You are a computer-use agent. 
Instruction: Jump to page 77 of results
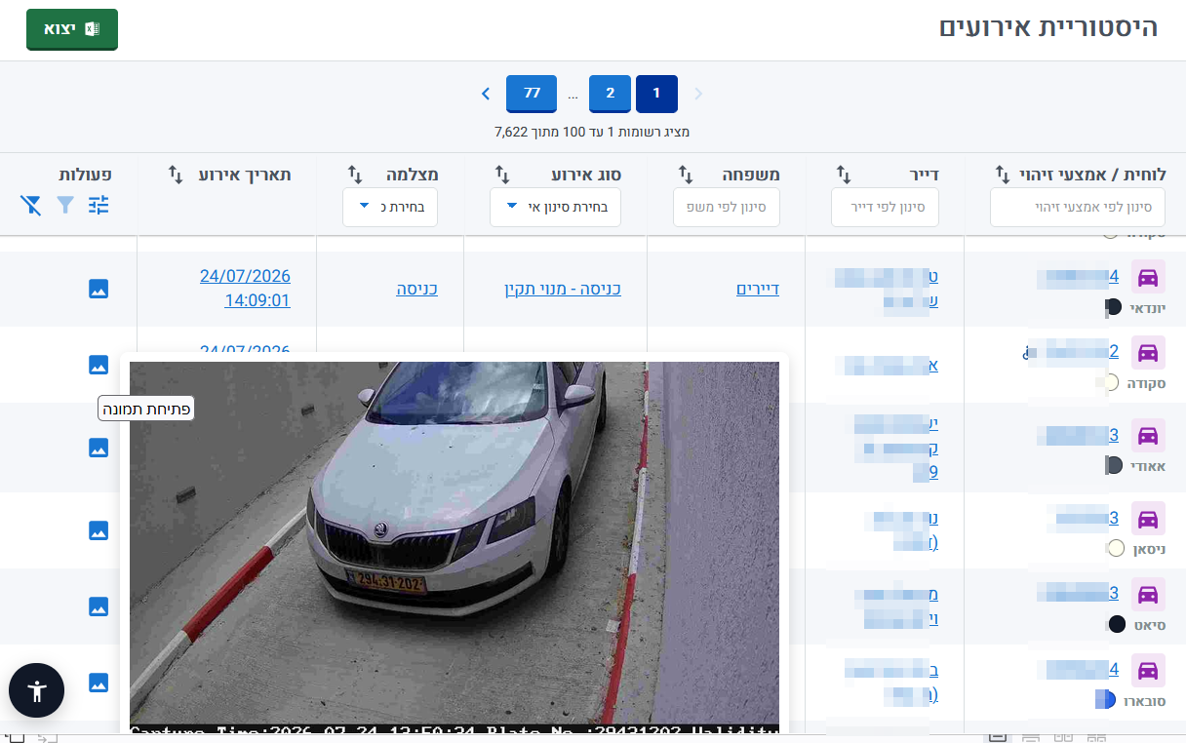tap(532, 94)
